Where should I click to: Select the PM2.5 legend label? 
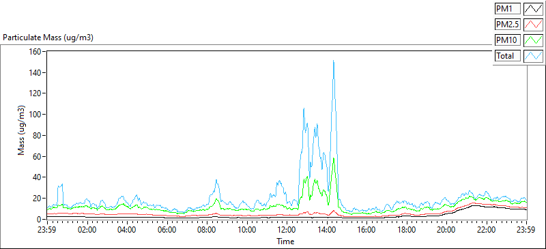tap(508, 25)
